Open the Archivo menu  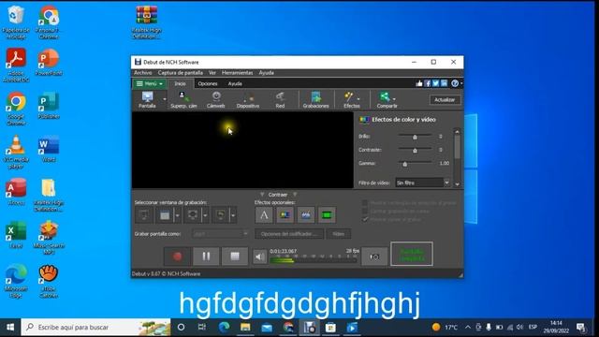[143, 73]
